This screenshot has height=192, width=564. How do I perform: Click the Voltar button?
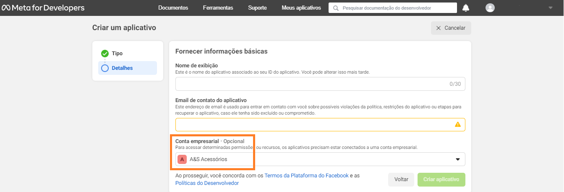tap(401, 179)
